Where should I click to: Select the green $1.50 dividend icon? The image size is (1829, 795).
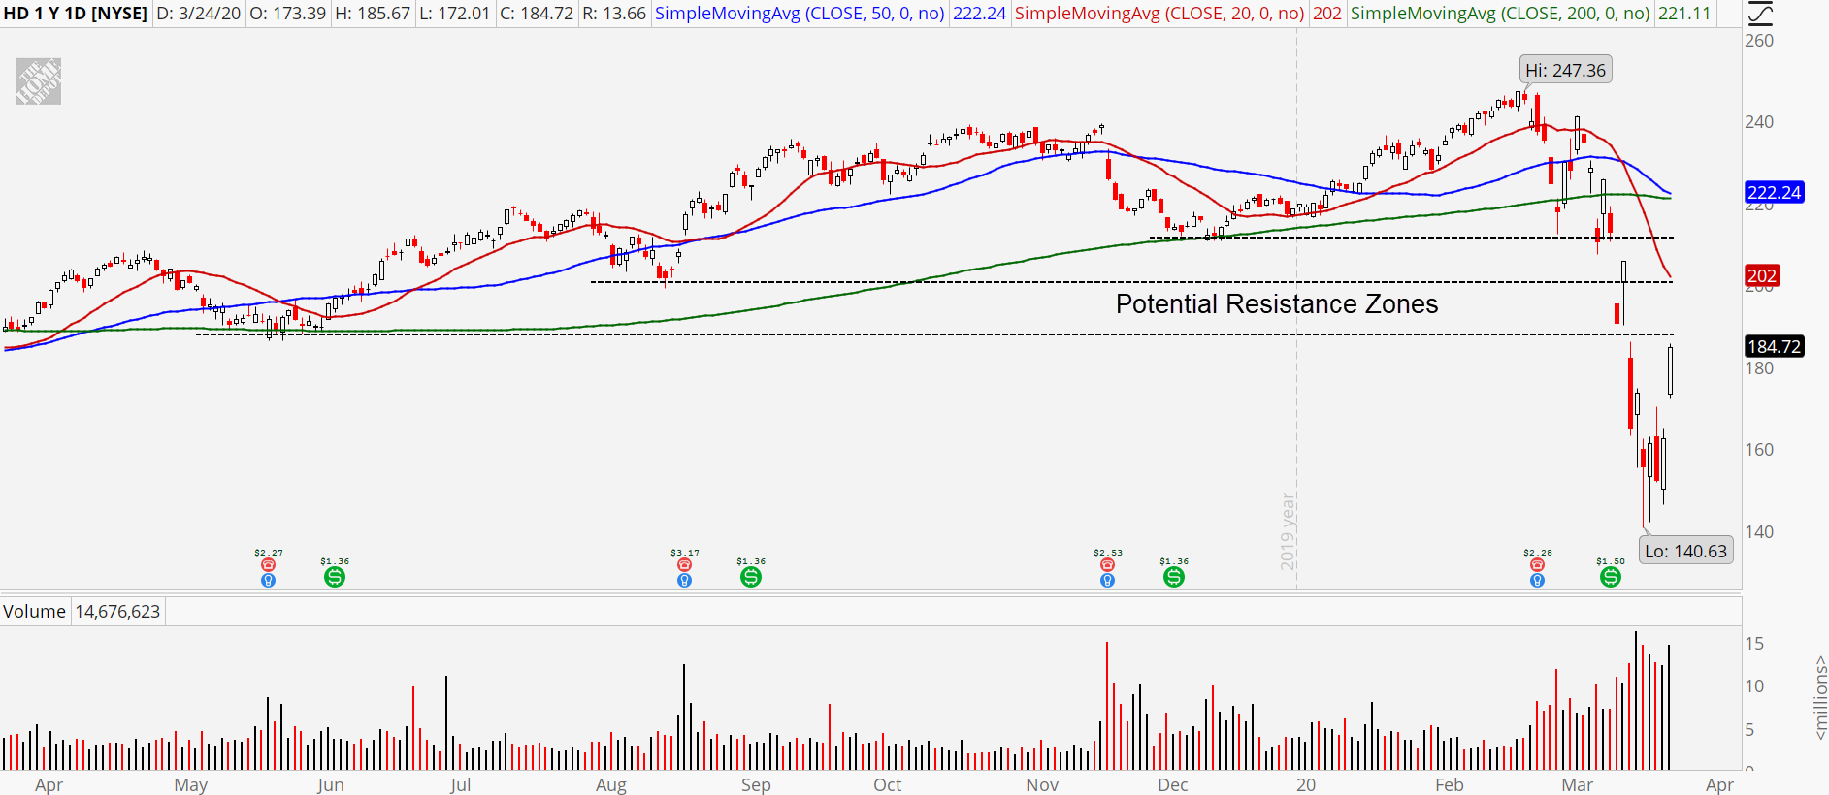pyautogui.click(x=1611, y=577)
